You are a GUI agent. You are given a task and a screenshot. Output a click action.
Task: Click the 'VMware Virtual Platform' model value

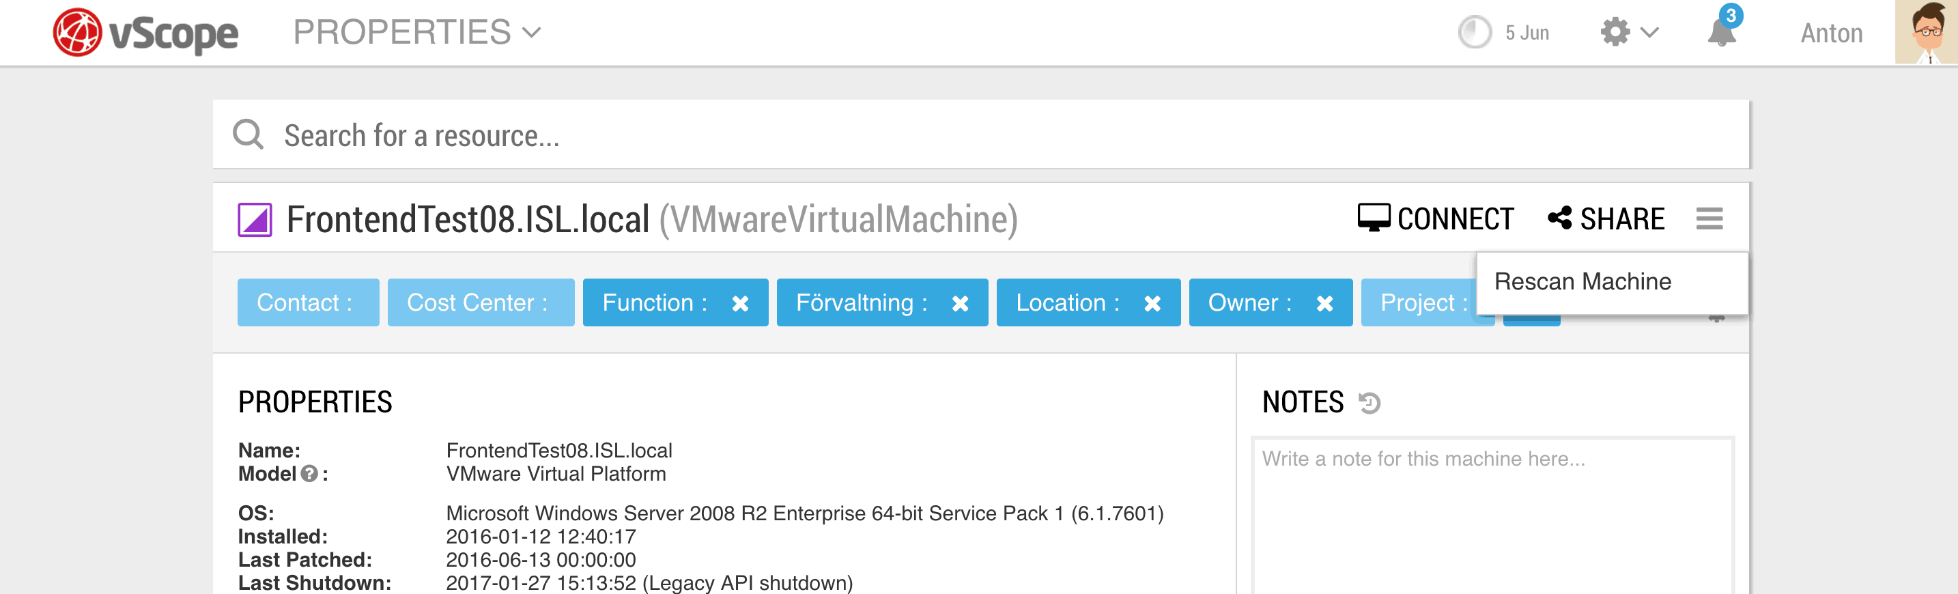[556, 474]
